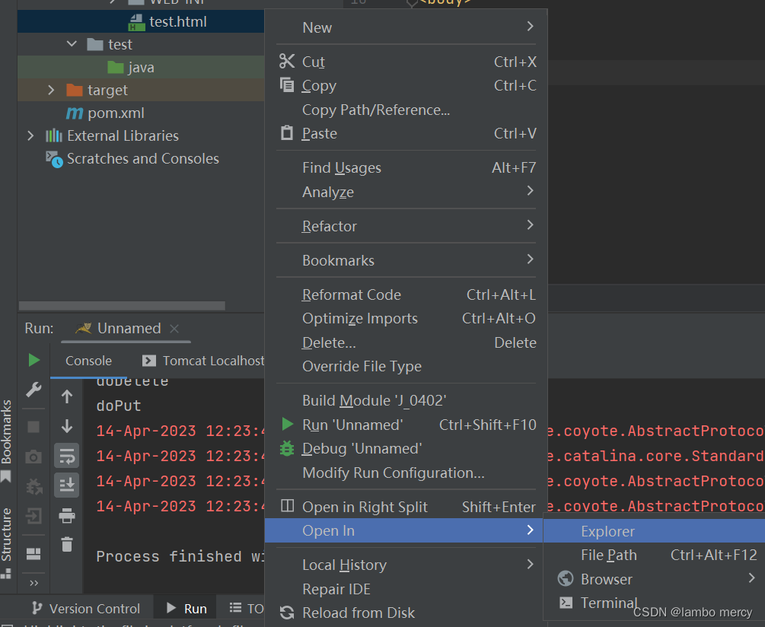Click the project tree horizontal scrollbar
This screenshot has width=765, height=627.
point(122,306)
